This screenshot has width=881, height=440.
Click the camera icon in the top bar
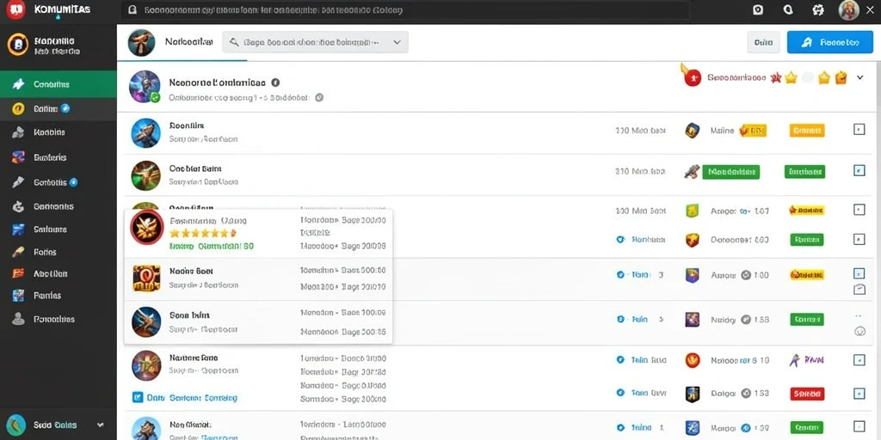758,10
